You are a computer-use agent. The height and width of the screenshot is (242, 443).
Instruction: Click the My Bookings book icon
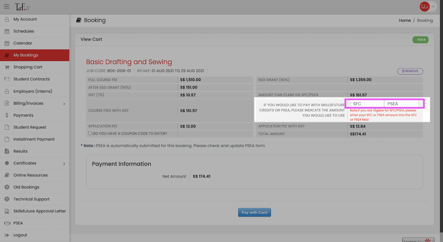coord(7,55)
